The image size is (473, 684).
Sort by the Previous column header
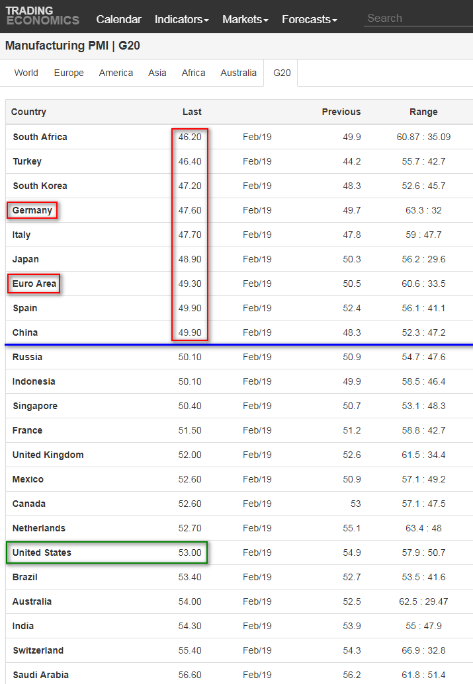click(341, 112)
